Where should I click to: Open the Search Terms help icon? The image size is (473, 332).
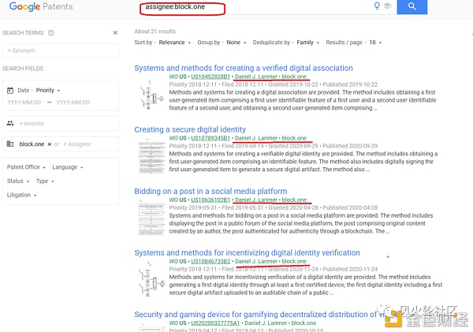(51, 32)
